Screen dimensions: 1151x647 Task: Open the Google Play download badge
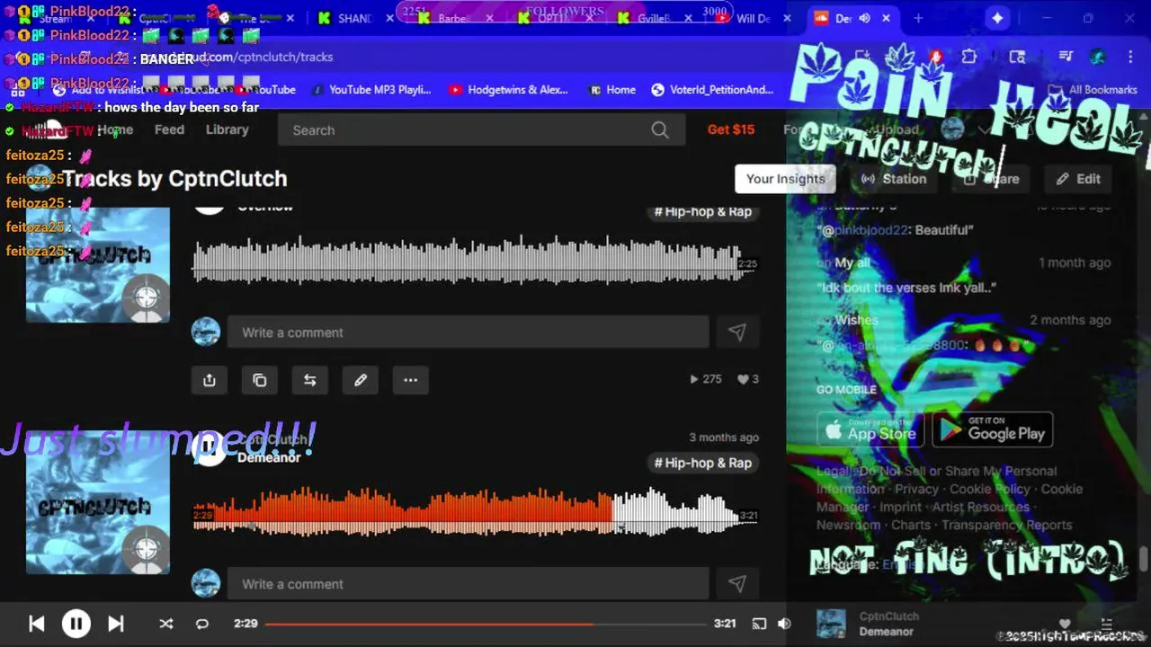[x=993, y=430]
